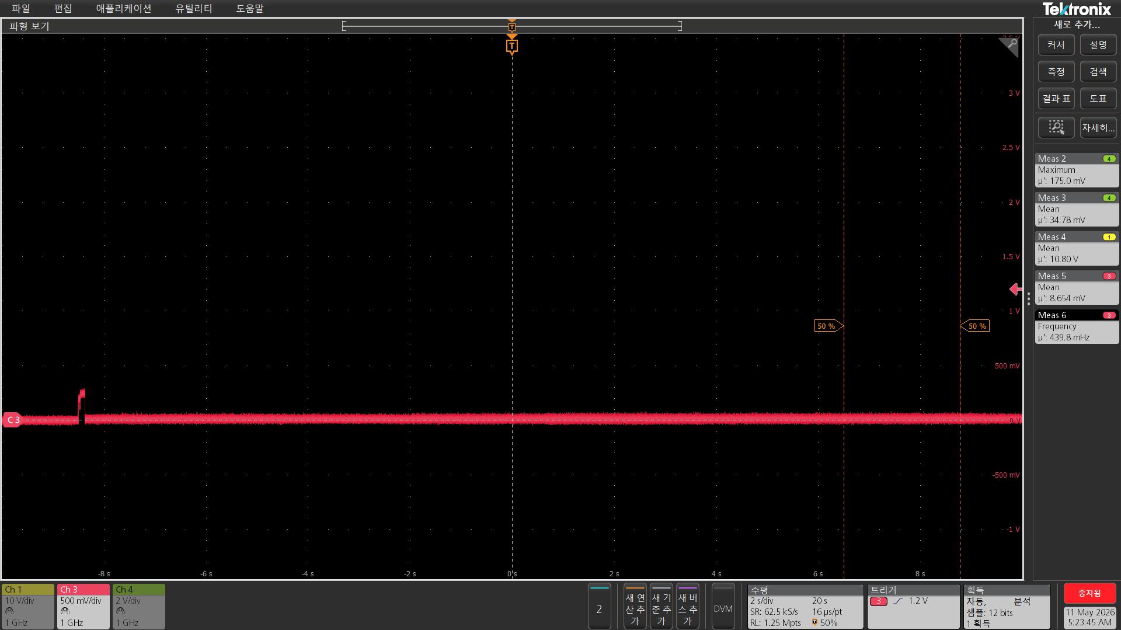Image resolution: width=1121 pixels, height=630 pixels.
Task: Click the Meas 2 channel 4 badge
Action: [1109, 159]
